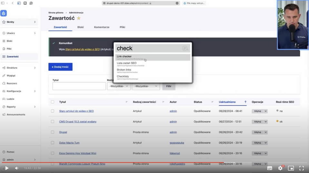Toggle video subtitles

tap(270, 168)
